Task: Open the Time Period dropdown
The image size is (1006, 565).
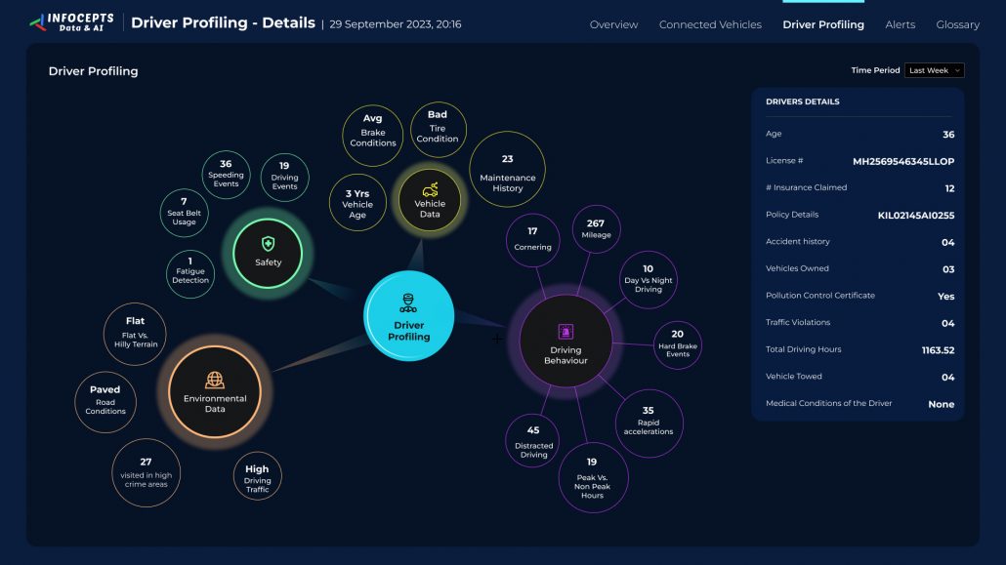Action: pyautogui.click(x=933, y=70)
